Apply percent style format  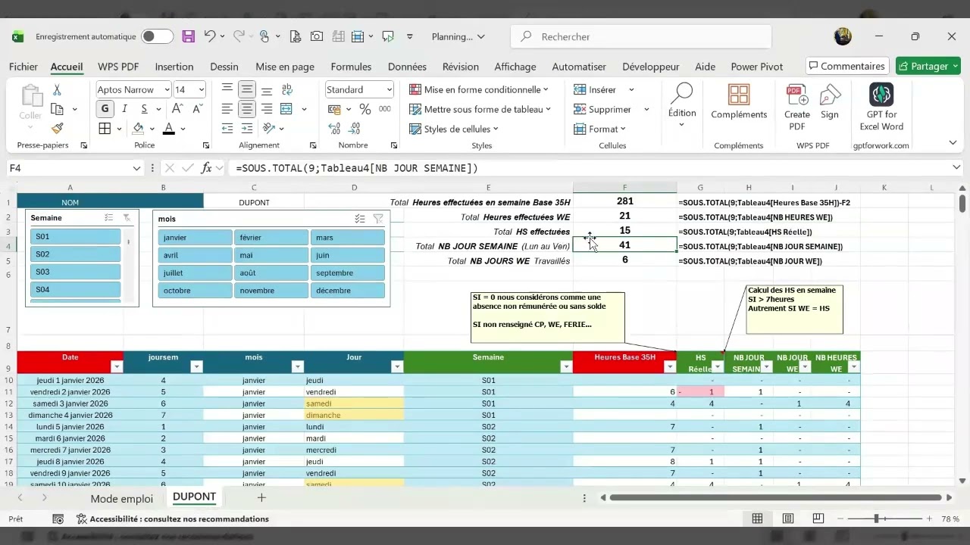tap(365, 109)
